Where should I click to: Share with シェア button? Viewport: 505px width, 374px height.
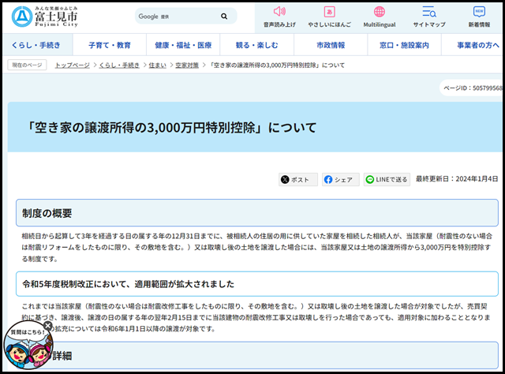(x=341, y=179)
